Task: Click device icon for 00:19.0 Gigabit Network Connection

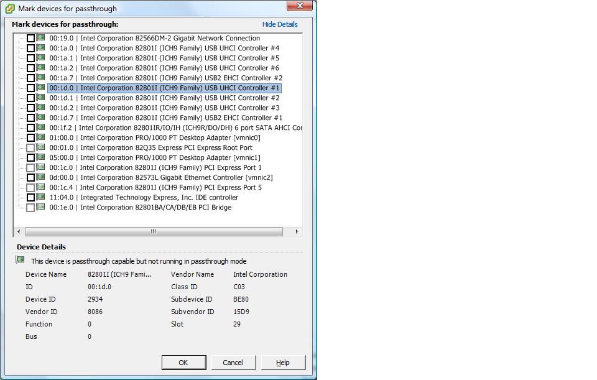Action: coord(41,38)
